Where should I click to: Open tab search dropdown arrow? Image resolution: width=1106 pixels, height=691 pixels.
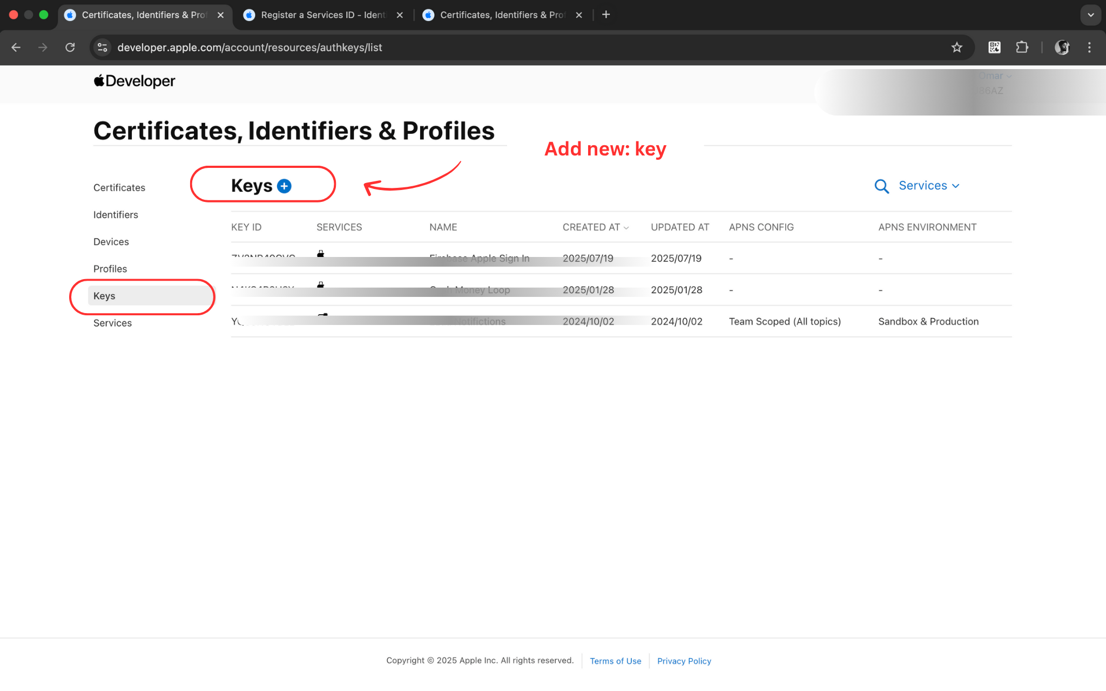(1090, 15)
